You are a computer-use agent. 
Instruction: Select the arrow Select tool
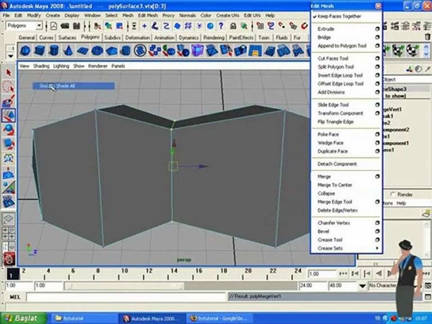click(x=9, y=72)
